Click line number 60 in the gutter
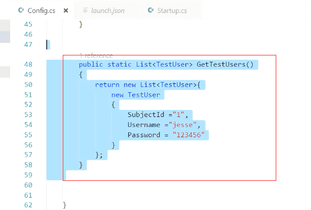This screenshot has width=311, height=210. (28, 185)
